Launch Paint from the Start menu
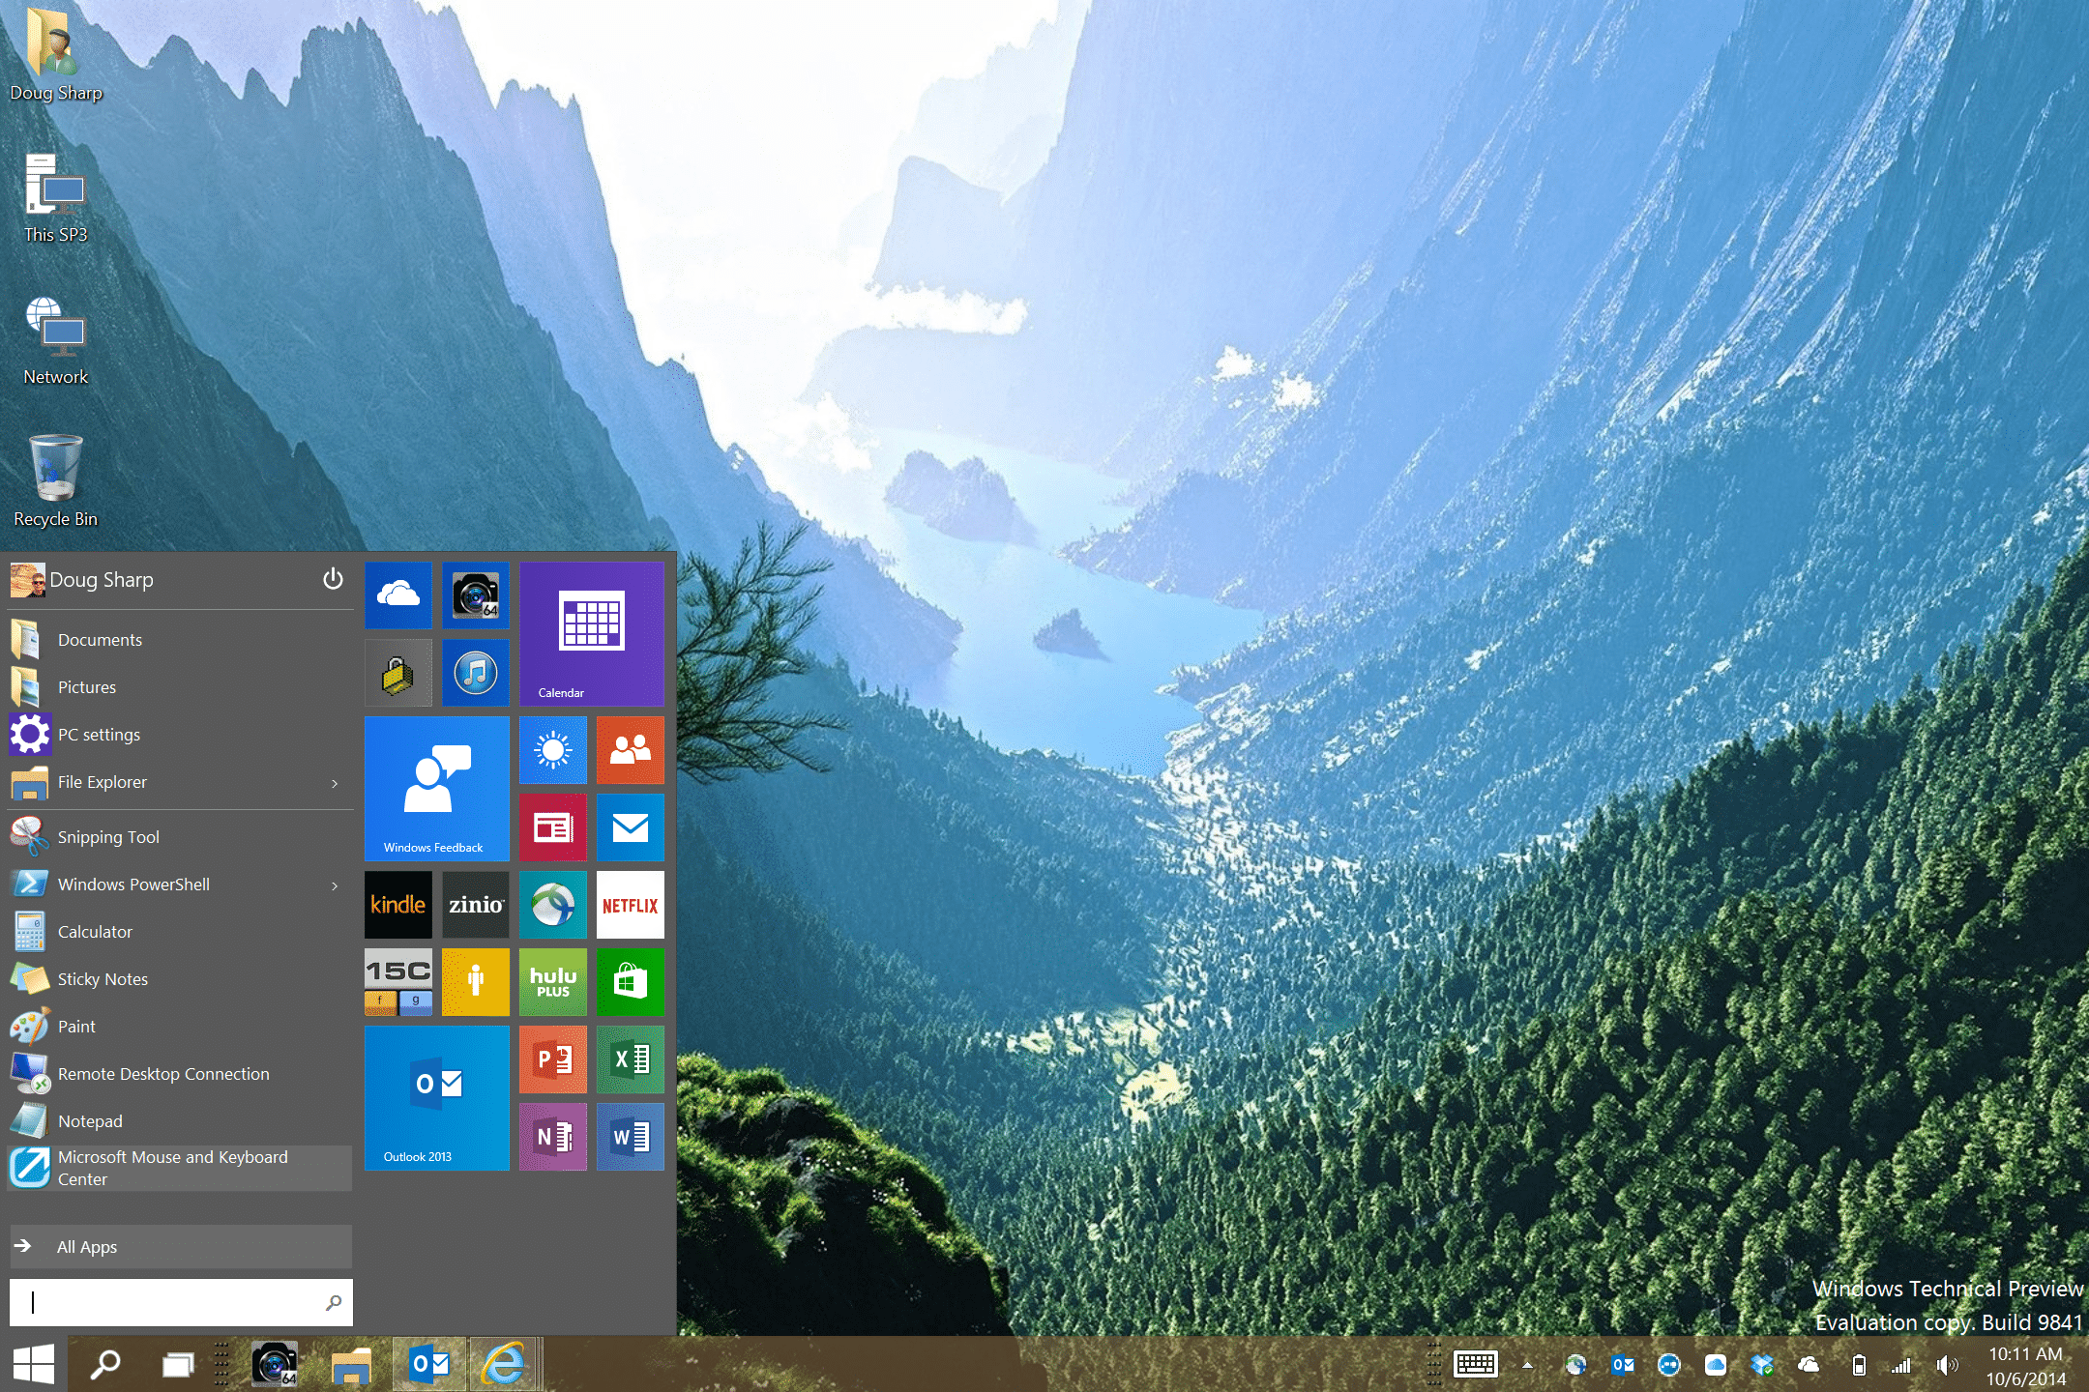The width and height of the screenshot is (2089, 1392). tap(180, 1027)
